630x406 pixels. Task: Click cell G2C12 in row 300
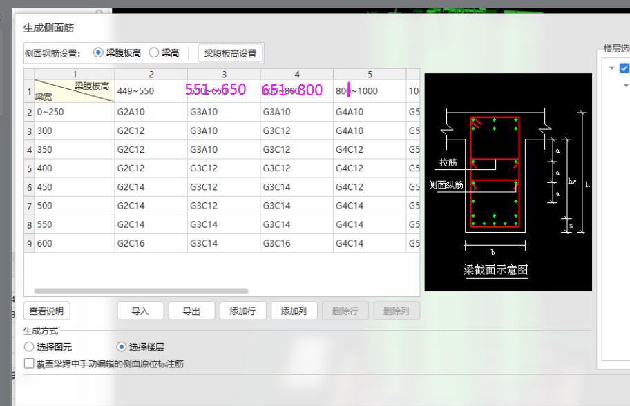151,131
